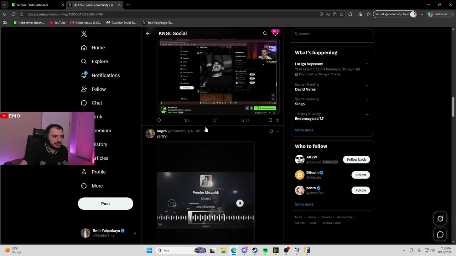Click the audio waveform in bugra's video
This screenshot has width=456, height=256.
pos(206,217)
